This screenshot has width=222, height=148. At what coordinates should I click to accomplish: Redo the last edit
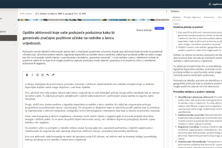tap(53, 75)
